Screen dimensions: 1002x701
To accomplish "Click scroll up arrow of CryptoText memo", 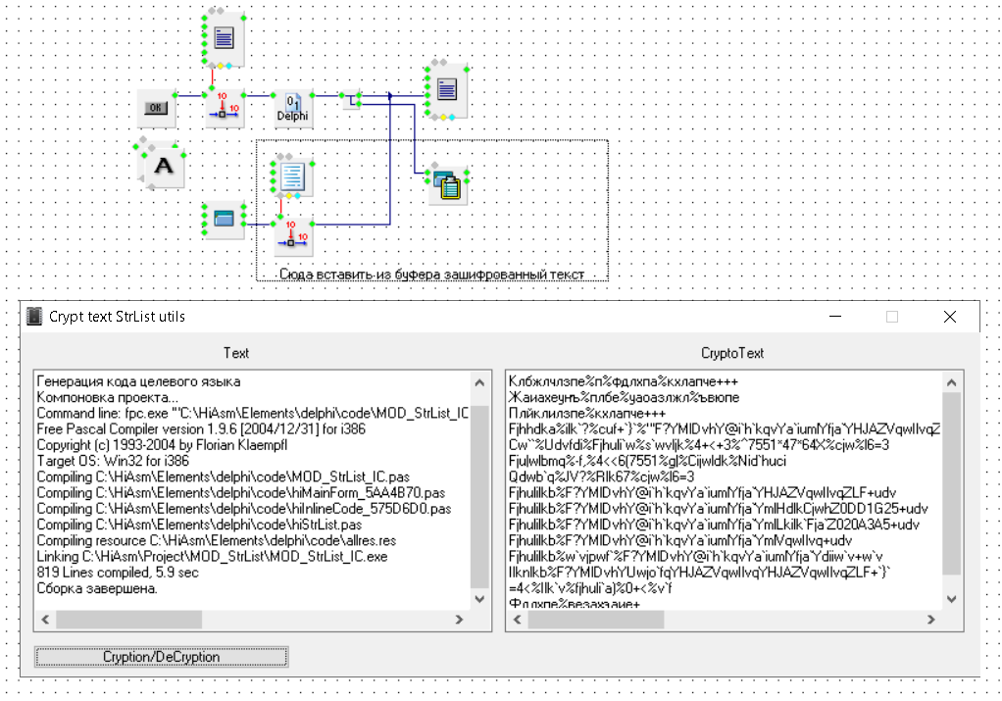I will click(951, 382).
